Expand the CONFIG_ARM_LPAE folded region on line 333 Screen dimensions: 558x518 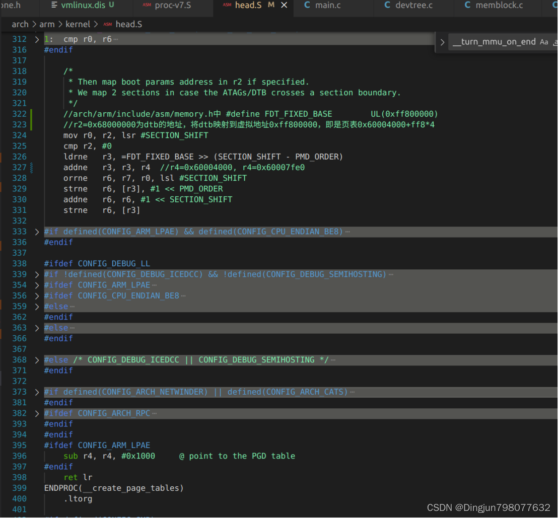(x=36, y=232)
